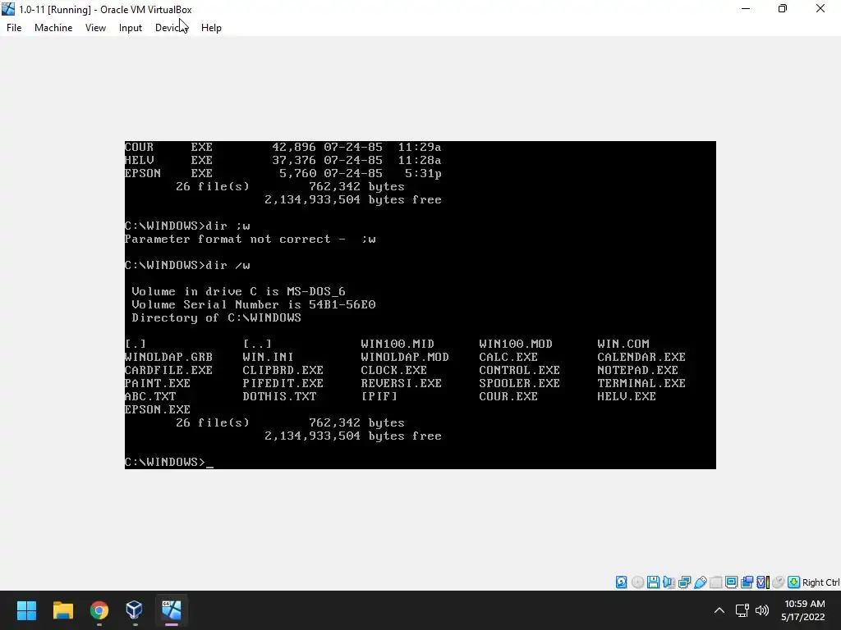Image resolution: width=841 pixels, height=630 pixels.
Task: Close the VirtualBox VM window
Action: (820, 8)
